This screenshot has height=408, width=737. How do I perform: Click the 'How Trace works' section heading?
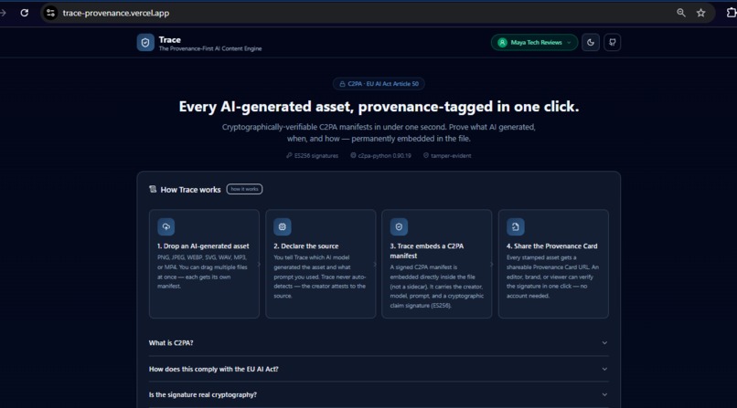coord(190,190)
